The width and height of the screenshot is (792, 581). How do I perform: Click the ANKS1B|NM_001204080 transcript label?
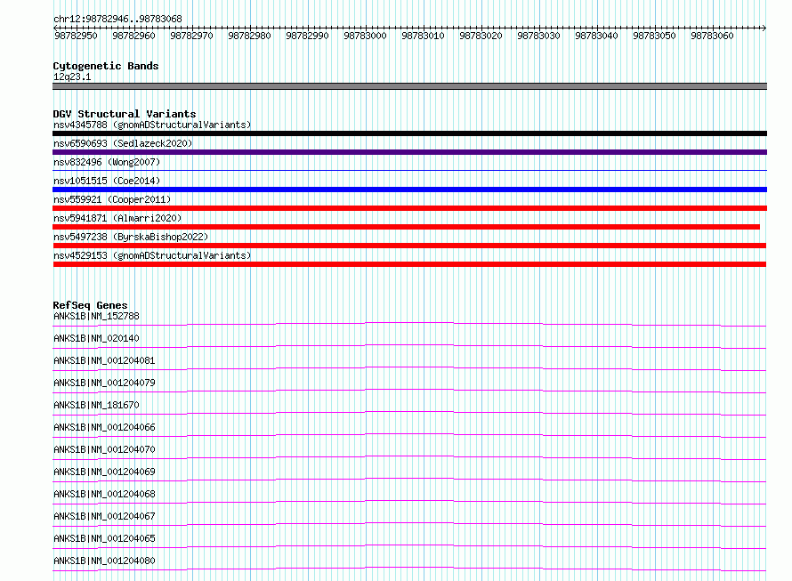104,561
